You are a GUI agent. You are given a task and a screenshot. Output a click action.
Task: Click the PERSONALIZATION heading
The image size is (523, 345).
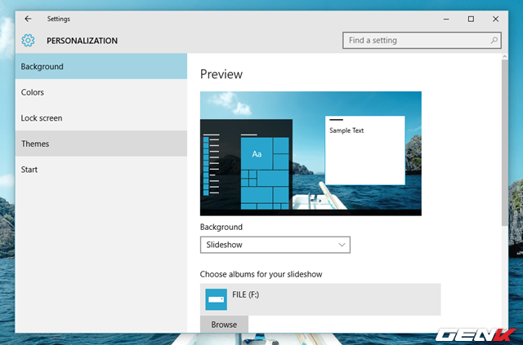click(82, 41)
